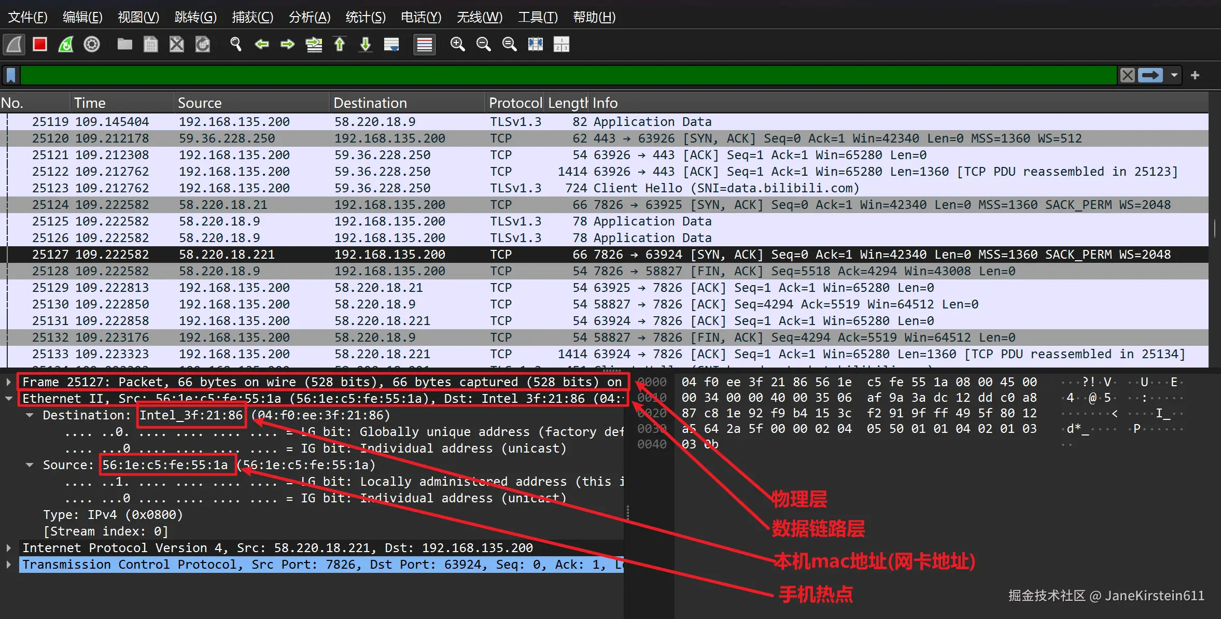Collapse the Ethernet II section

pyautogui.click(x=9, y=399)
